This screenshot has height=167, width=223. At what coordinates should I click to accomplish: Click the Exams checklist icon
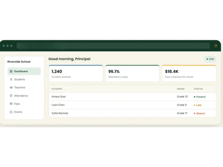(11, 112)
